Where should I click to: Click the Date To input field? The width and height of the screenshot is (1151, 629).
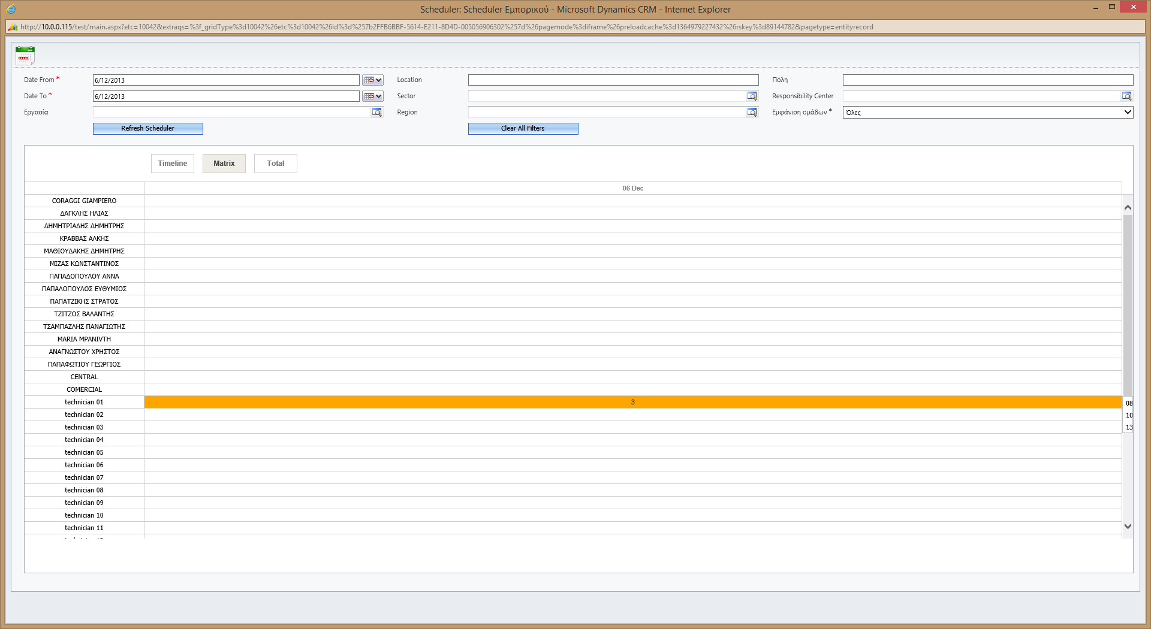tap(226, 96)
